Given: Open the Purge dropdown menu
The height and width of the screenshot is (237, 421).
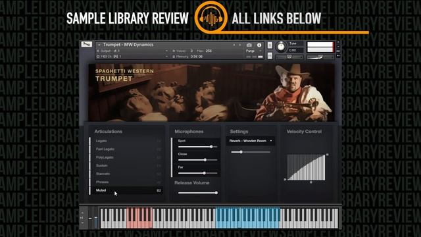Looking at the screenshot, I should [x=253, y=51].
